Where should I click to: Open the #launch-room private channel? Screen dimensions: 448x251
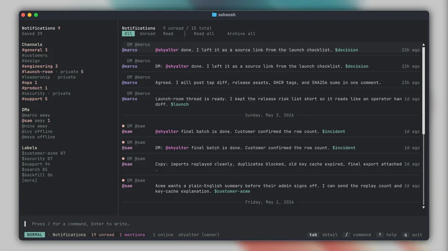53,72
